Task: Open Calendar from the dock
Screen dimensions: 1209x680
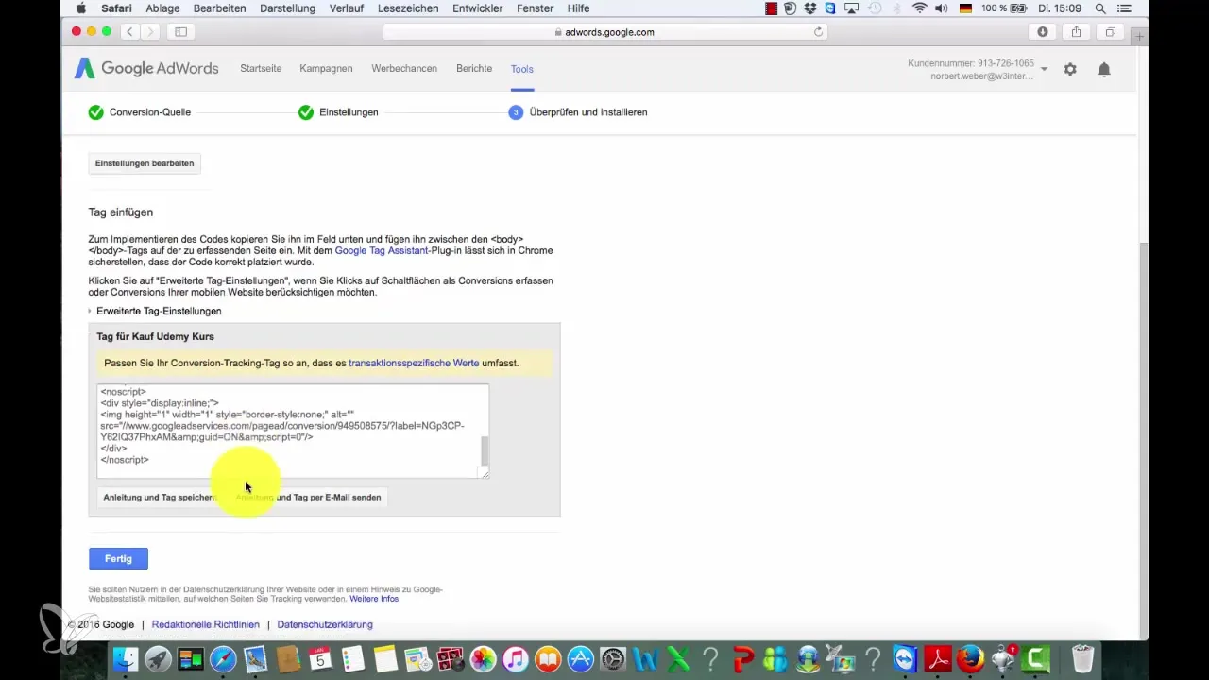Action: click(320, 658)
